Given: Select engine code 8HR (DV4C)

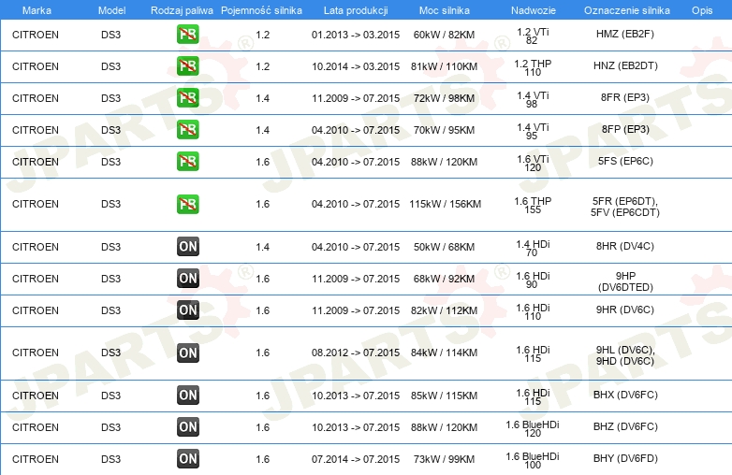Looking at the screenshot, I should coord(625,246).
